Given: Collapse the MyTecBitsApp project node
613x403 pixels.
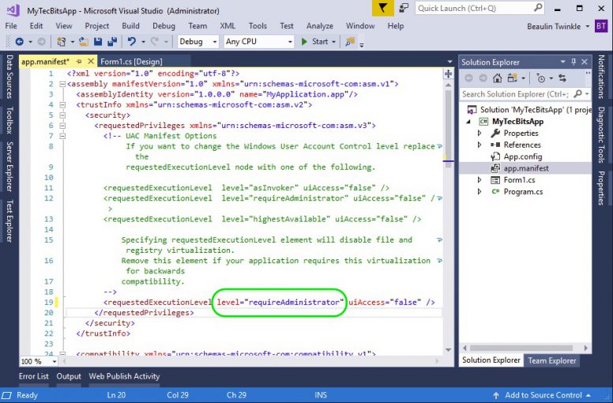Looking at the screenshot, I should click(468, 122).
